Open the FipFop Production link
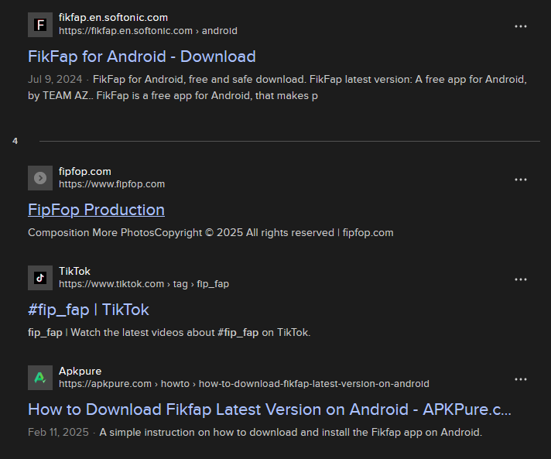551x459 pixels. point(96,210)
